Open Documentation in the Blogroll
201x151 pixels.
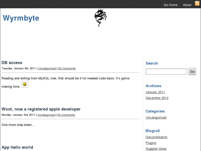[156, 137]
